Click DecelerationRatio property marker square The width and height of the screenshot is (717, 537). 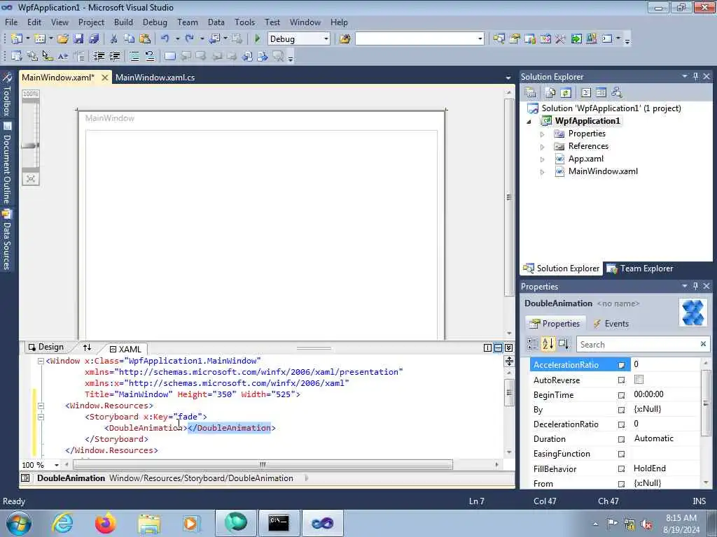622,424
